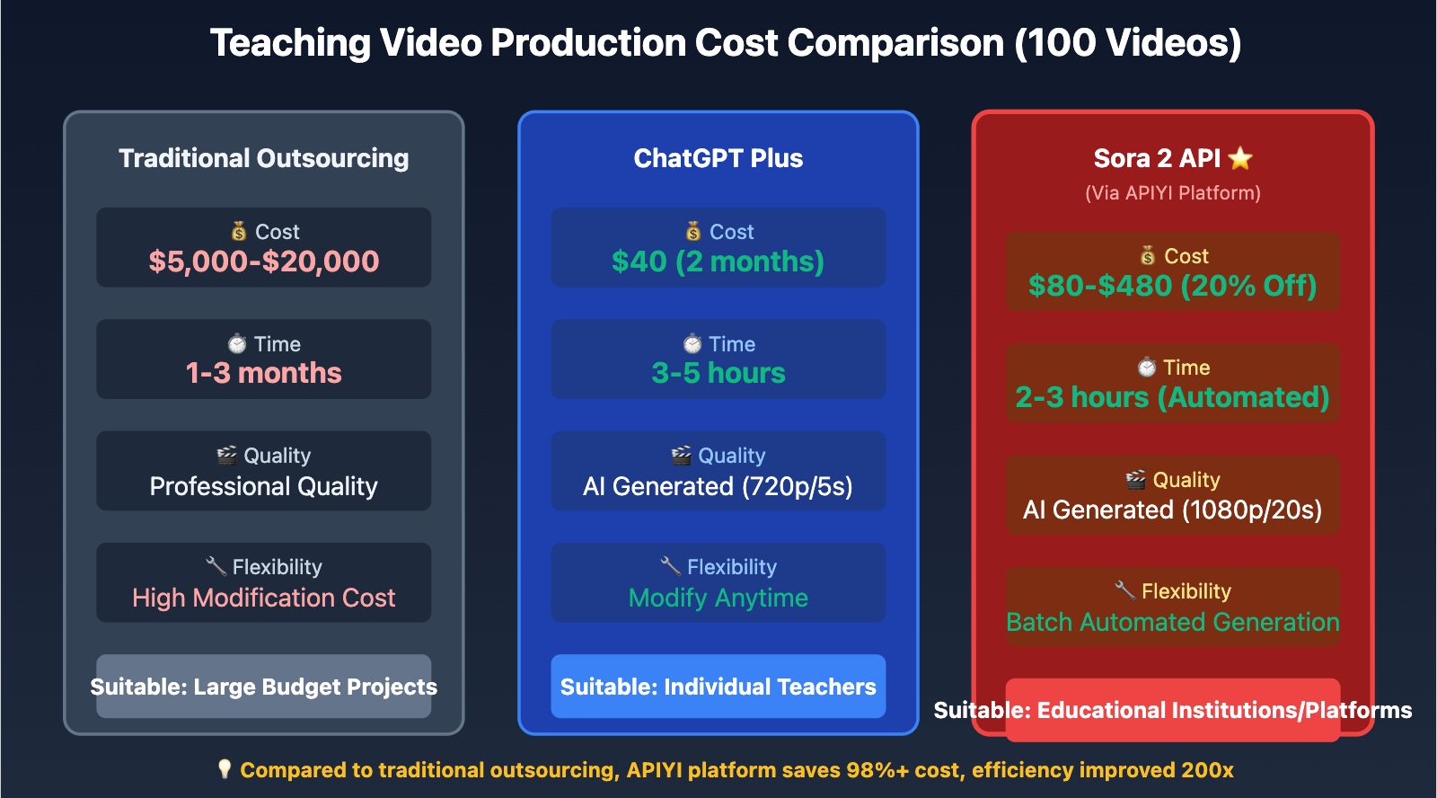This screenshot has width=1437, height=798.
Task: Click the 2-3 hours (Automated) value
Action: click(1173, 397)
